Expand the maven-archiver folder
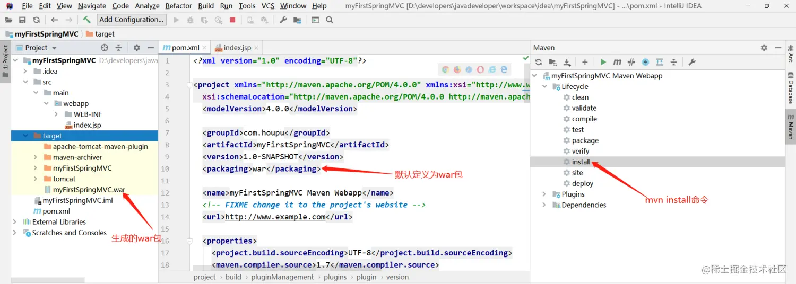Viewport: 796px width, 284px height. [35, 157]
